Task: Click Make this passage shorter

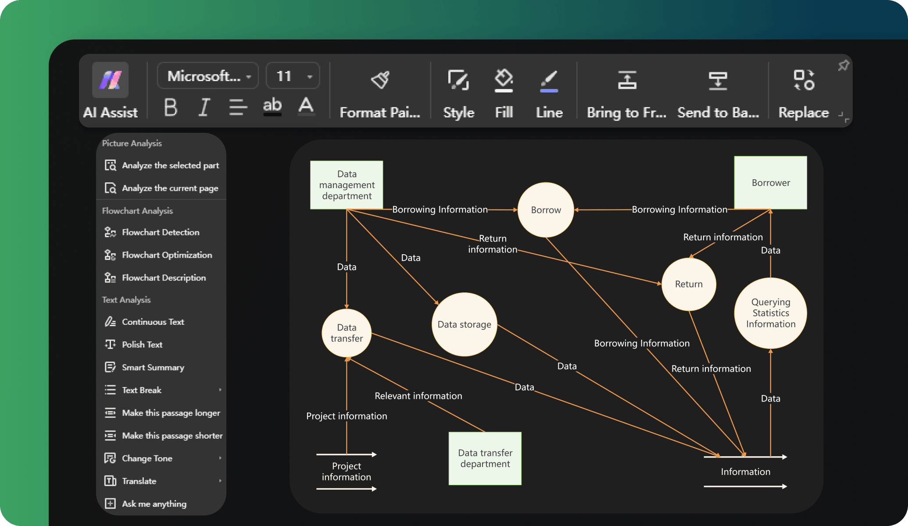Action: click(161, 436)
